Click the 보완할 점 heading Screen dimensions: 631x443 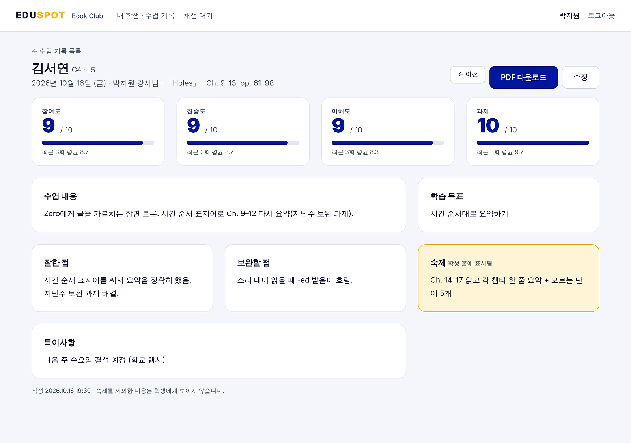pos(254,263)
